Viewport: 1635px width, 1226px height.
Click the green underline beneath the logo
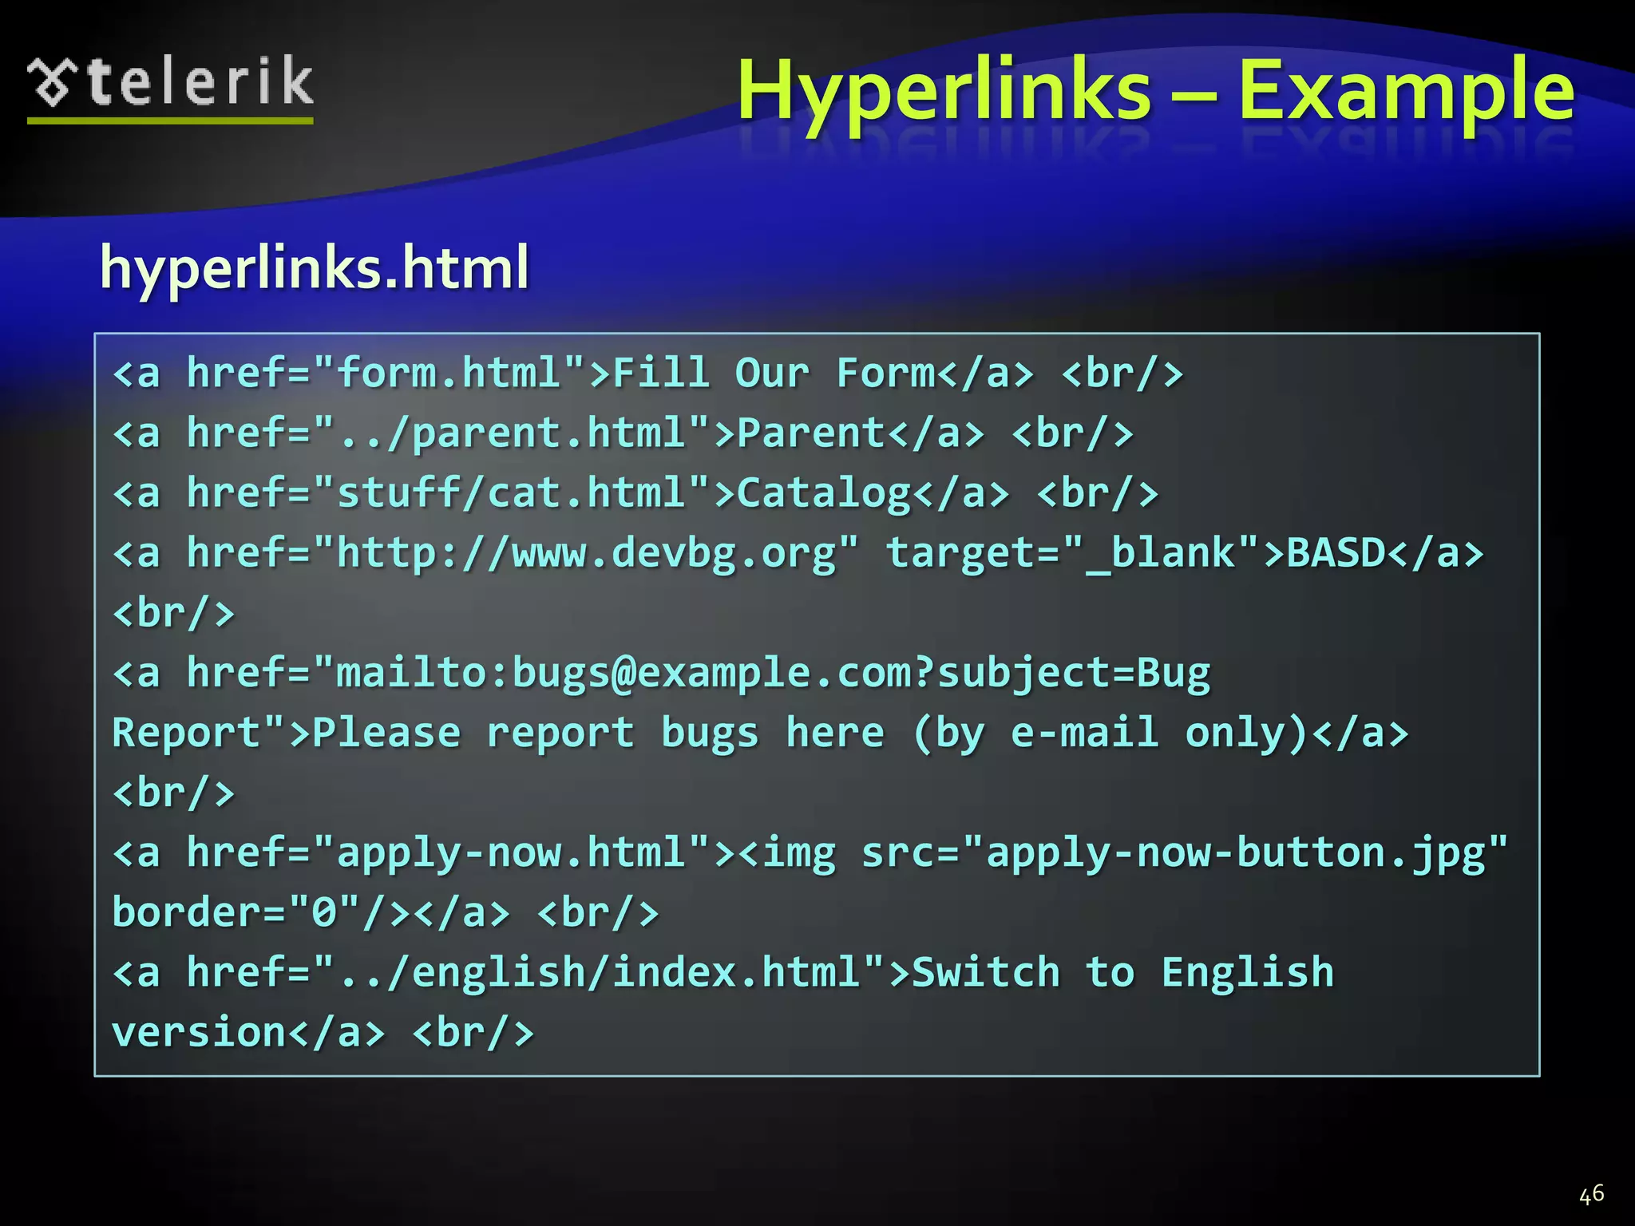click(170, 121)
